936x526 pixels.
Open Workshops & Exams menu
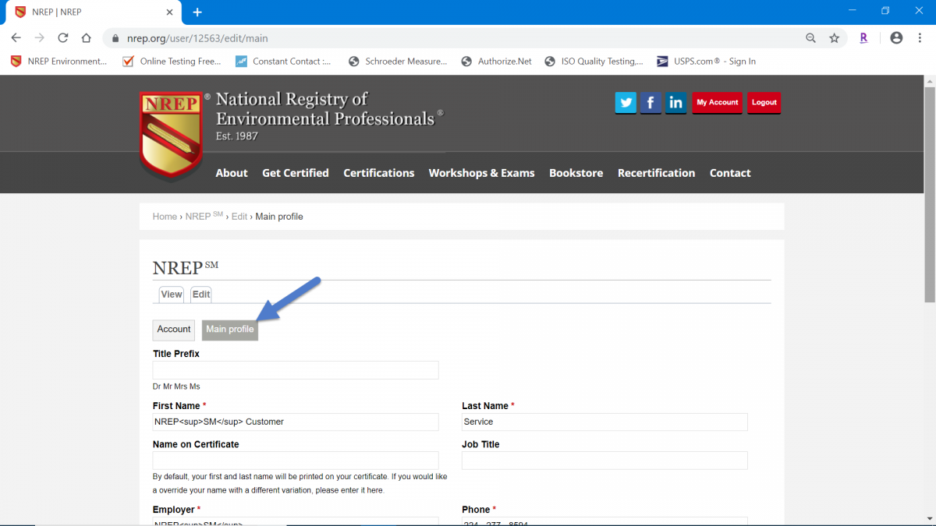[x=482, y=173]
